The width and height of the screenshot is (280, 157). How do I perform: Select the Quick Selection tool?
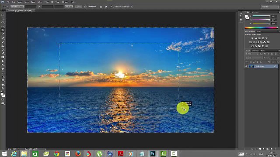pos(3,26)
